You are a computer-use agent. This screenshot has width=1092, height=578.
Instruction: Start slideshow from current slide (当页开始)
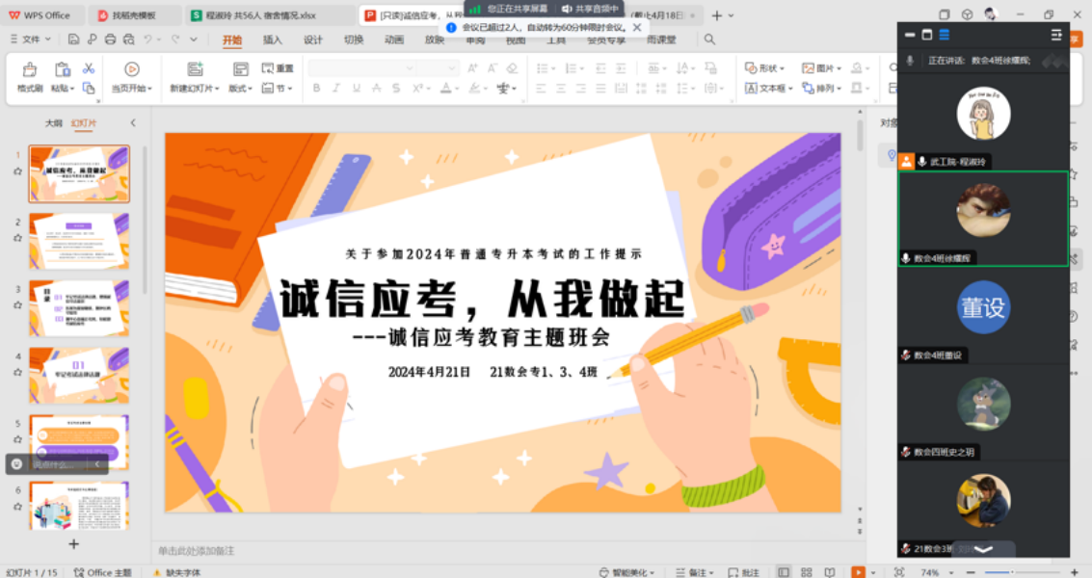click(132, 77)
